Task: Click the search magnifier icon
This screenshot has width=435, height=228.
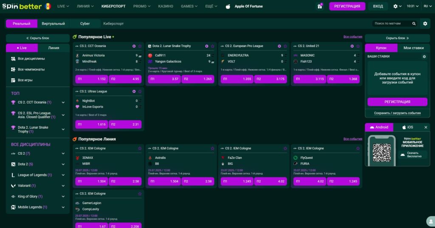Action: [414, 24]
